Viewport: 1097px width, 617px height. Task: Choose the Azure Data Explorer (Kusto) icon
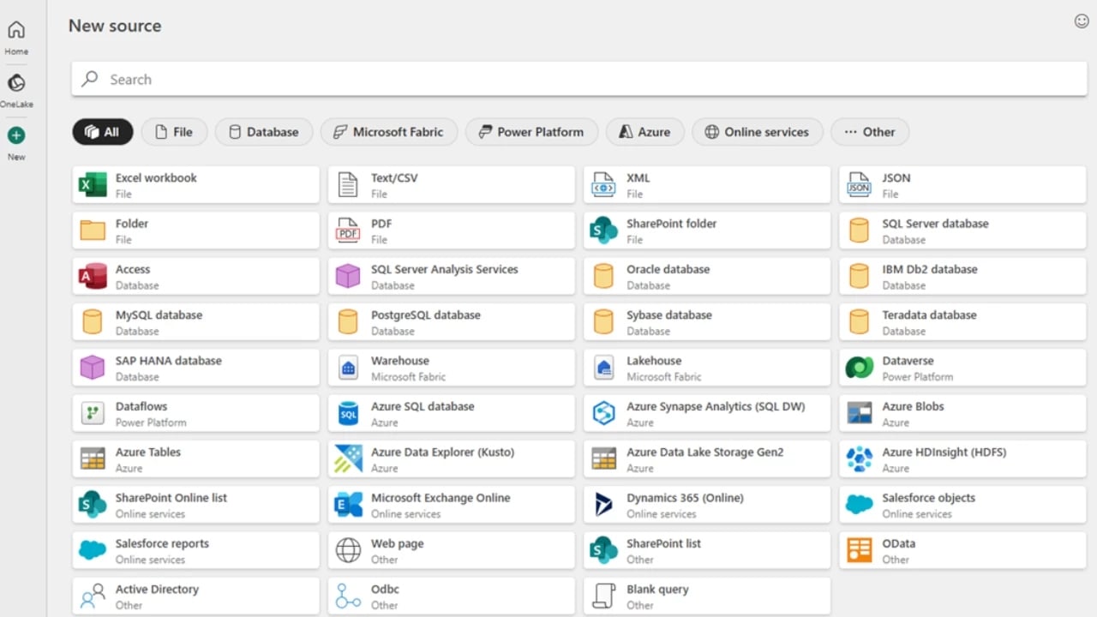pos(348,458)
